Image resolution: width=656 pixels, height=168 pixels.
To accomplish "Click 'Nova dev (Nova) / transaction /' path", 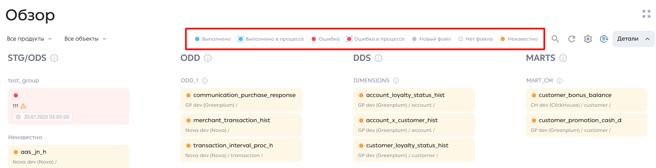I will point(224,155).
